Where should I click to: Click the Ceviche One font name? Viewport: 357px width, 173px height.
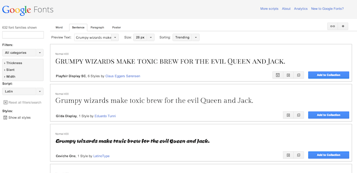coord(66,156)
